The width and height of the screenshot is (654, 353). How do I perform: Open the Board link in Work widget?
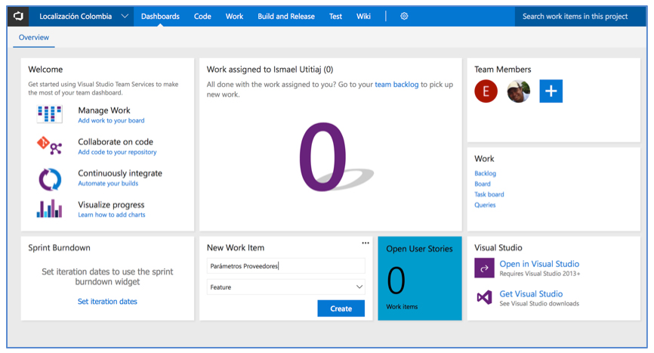[x=483, y=184]
